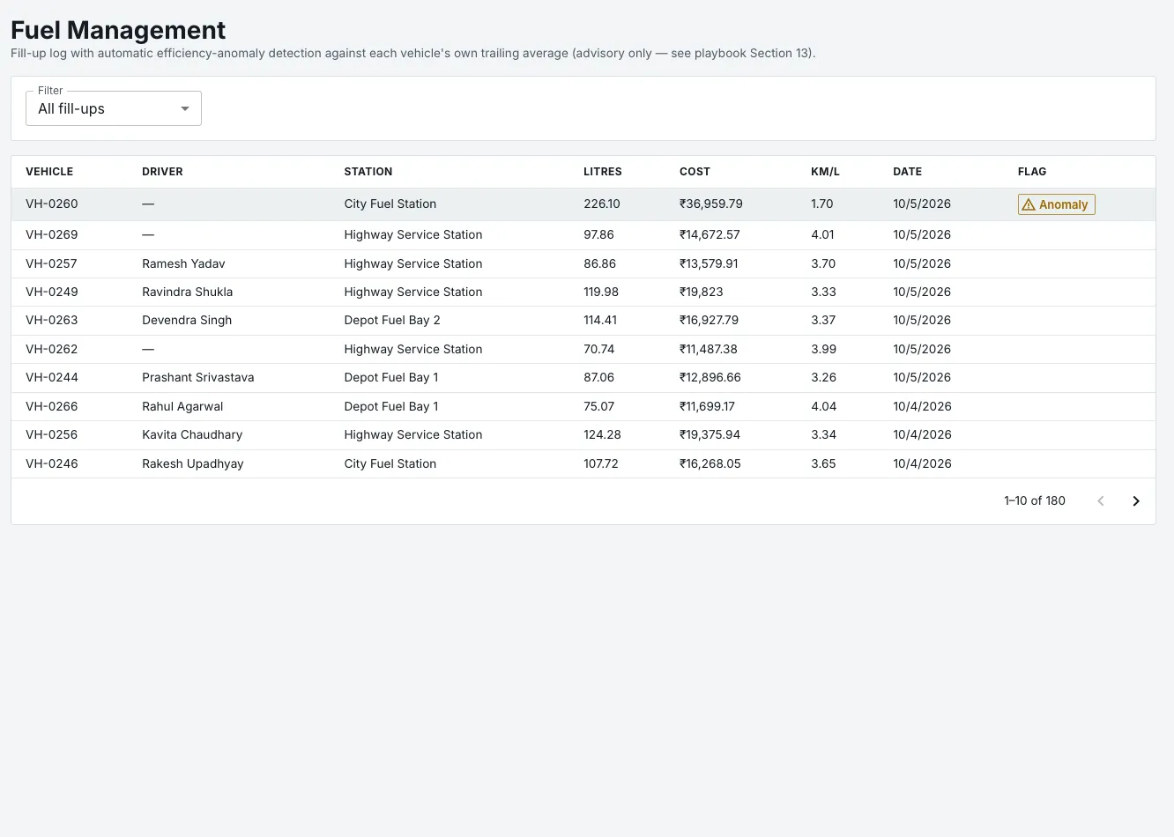The image size is (1174, 837).
Task: Click Depot Fuel Bay 2 station cell
Action: point(392,320)
